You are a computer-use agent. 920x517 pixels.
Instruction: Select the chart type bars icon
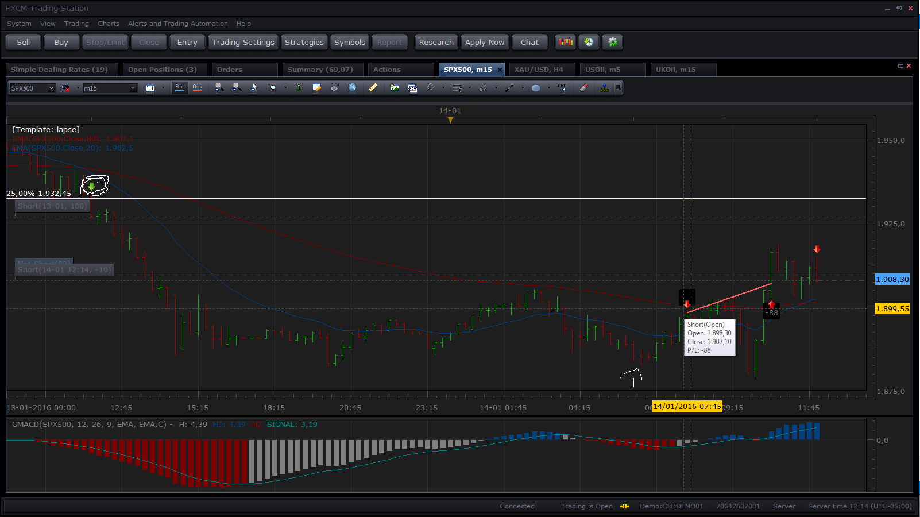[x=150, y=88]
